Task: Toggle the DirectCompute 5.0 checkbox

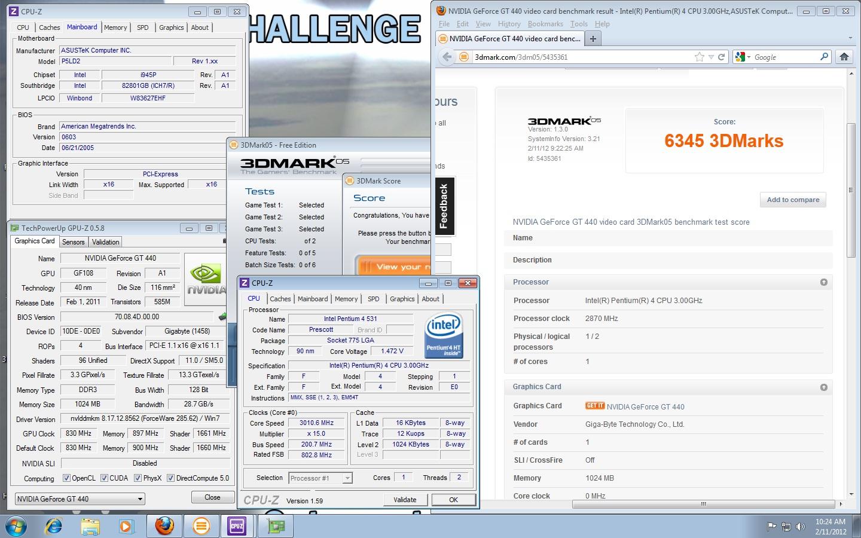Action: coord(170,478)
